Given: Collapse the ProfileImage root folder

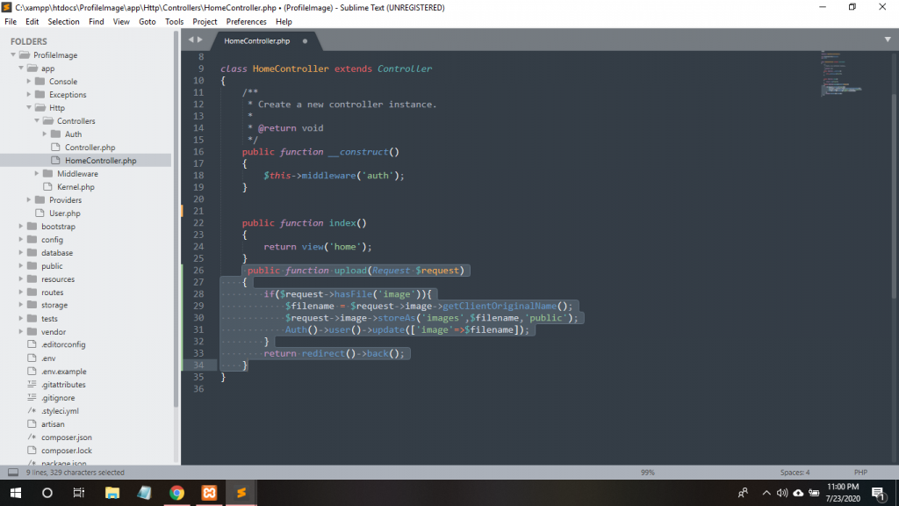Looking at the screenshot, I should 14,55.
